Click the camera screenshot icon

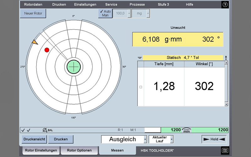[225, 150]
